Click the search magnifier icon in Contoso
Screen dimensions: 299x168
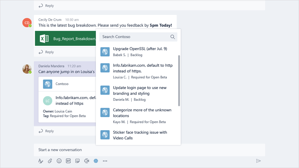[x=173, y=37]
